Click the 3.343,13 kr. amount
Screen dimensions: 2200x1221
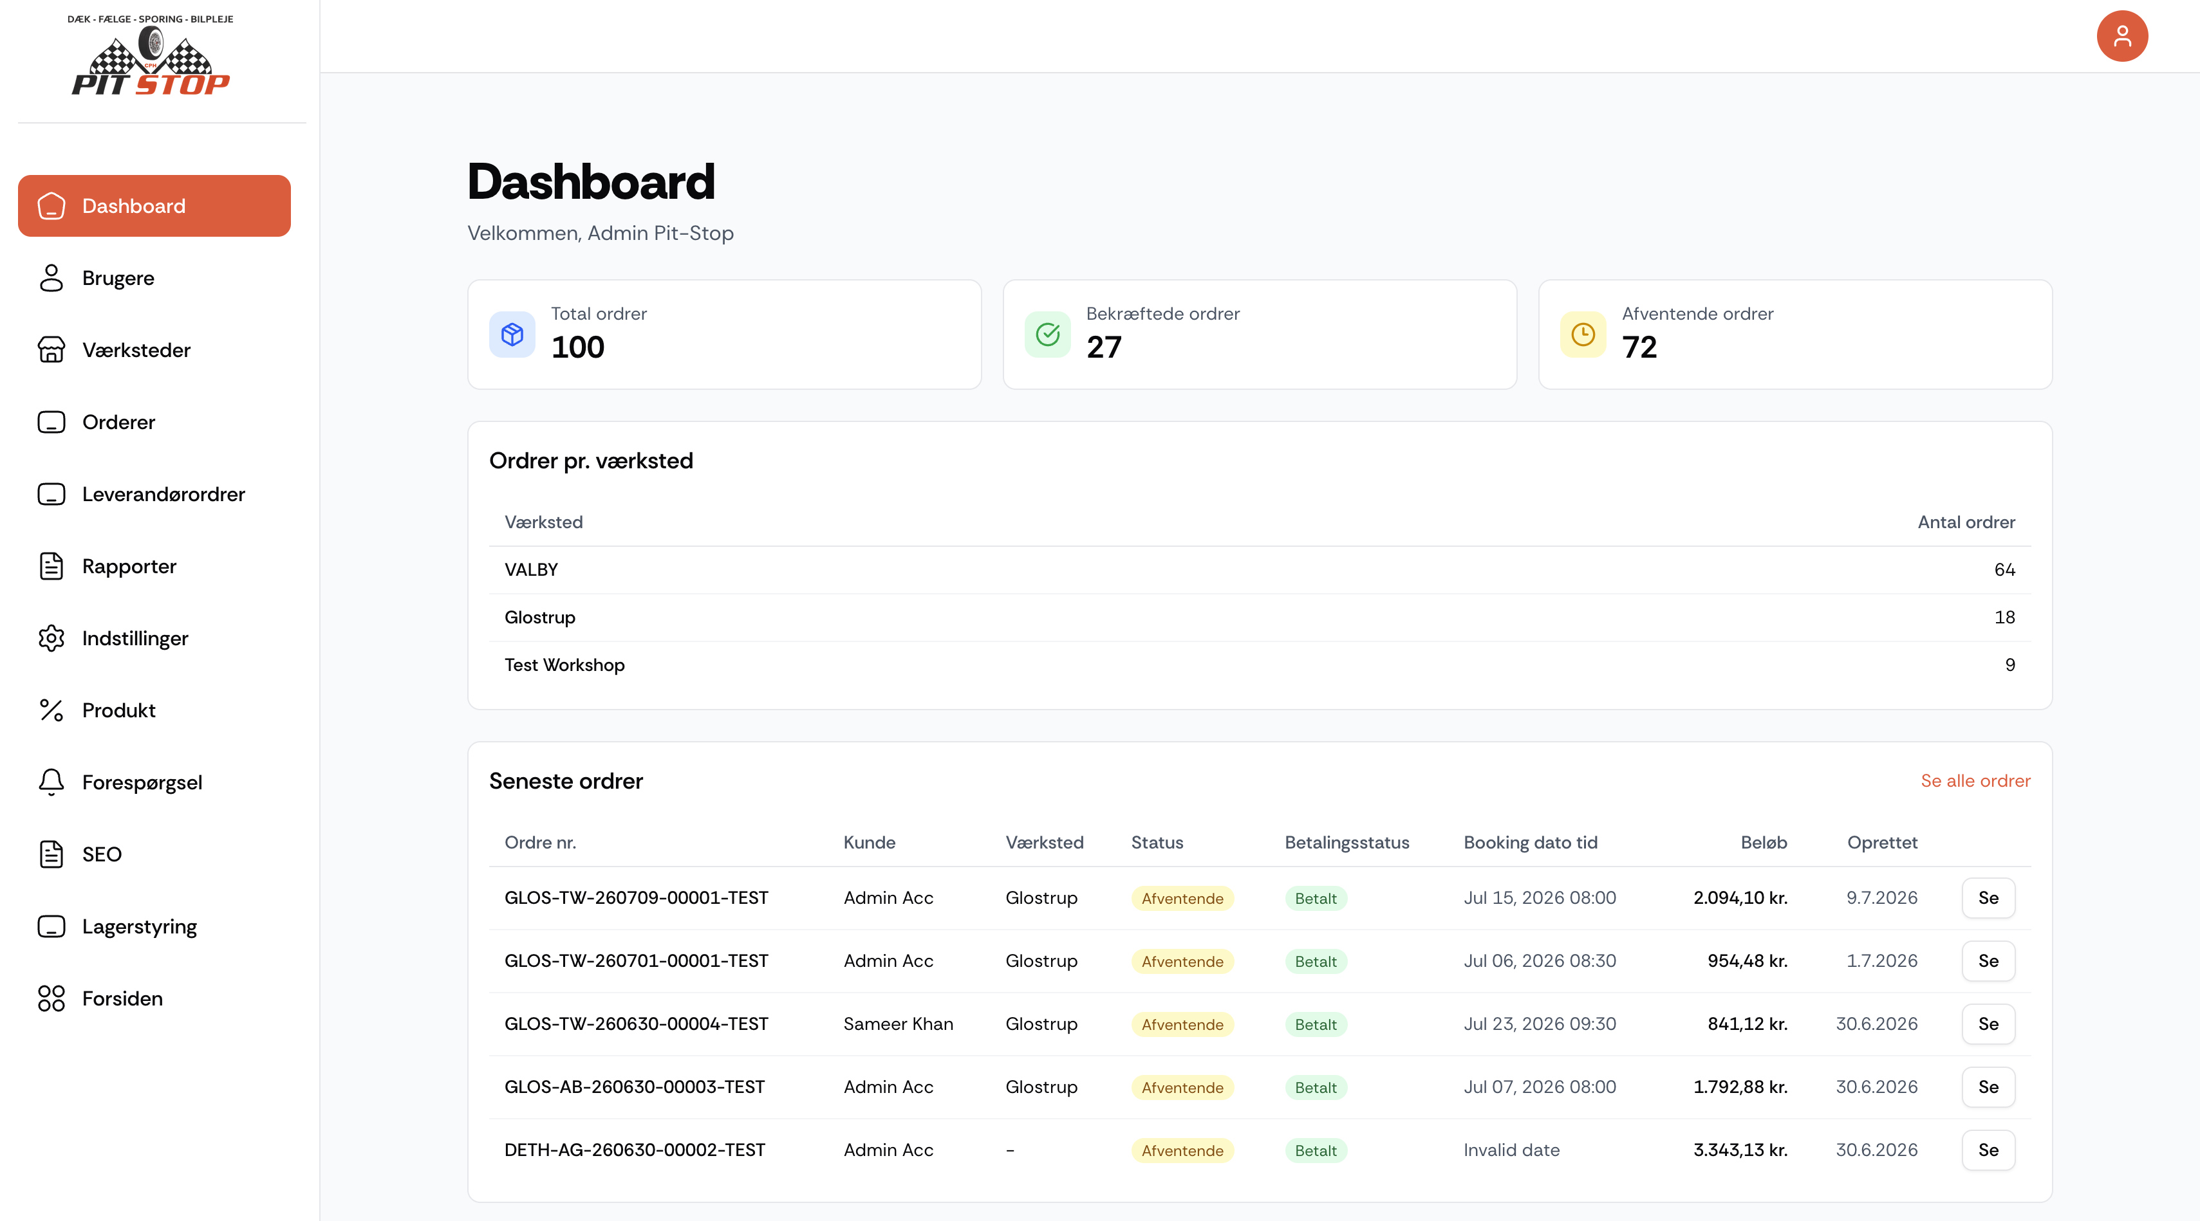click(x=1740, y=1150)
